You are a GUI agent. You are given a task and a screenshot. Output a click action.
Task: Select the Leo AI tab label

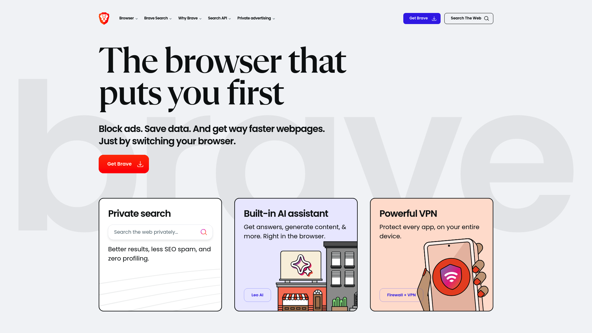pos(257,295)
